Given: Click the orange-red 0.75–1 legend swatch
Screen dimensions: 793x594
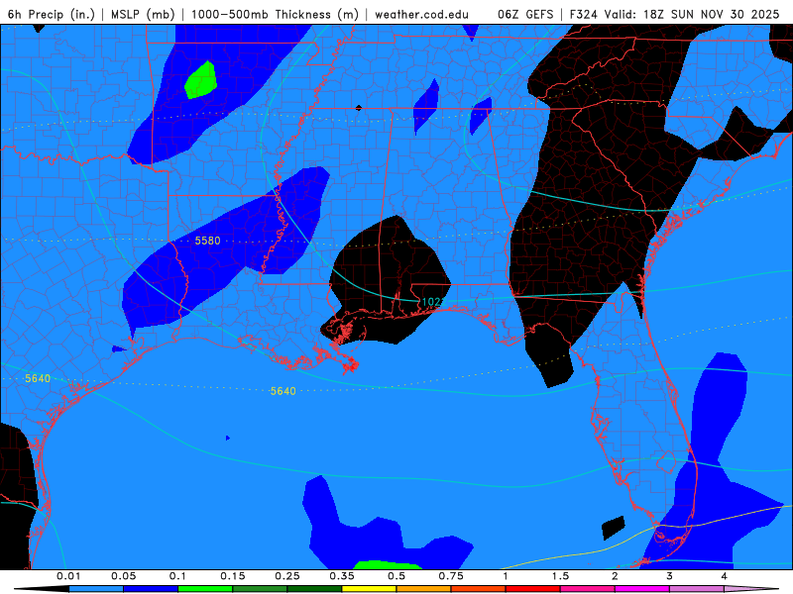Looking at the screenshot, I should 479,589.
